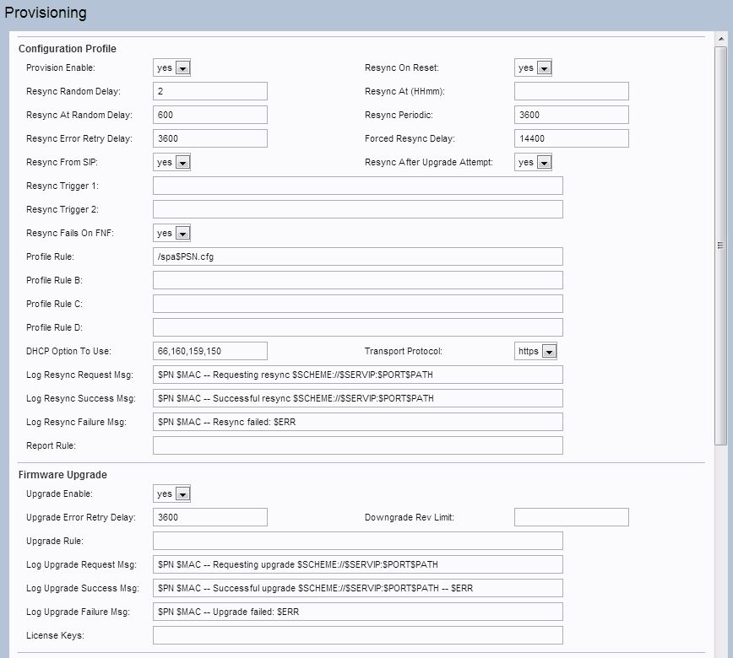Click the Resync Random Delay field
Screen dimensions: 733x658
click(x=209, y=91)
